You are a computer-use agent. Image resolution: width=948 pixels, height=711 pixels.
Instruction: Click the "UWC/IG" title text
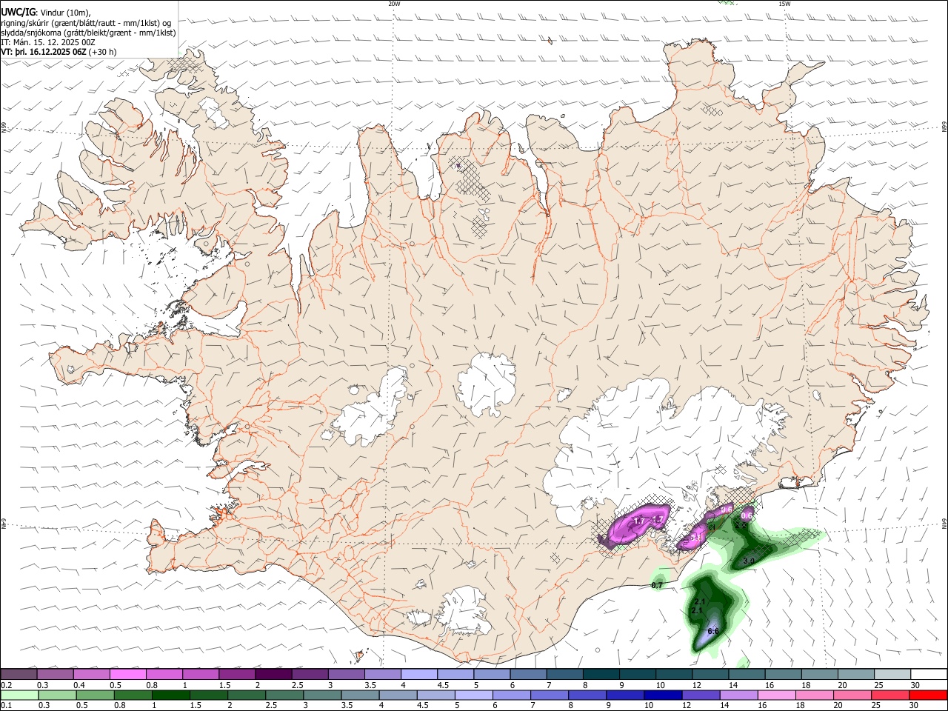17,12
